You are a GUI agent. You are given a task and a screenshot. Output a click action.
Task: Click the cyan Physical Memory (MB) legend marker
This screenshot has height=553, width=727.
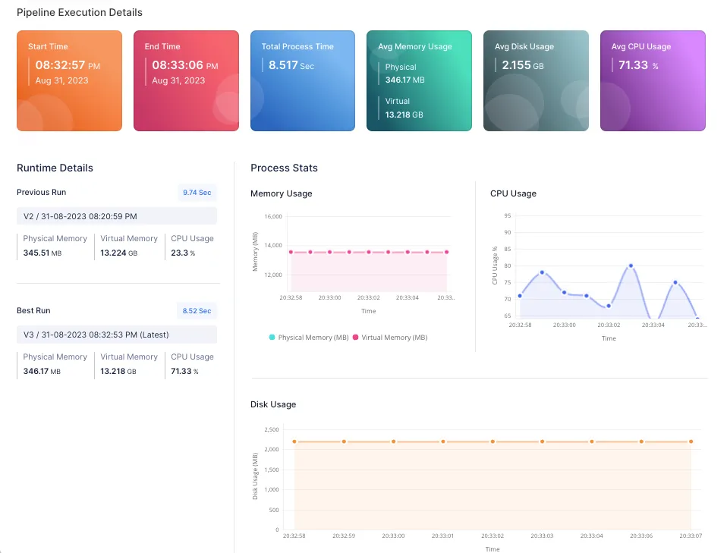pyautogui.click(x=272, y=338)
